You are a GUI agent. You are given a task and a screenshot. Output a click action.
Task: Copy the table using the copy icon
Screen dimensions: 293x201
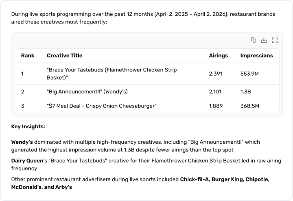tap(254, 40)
